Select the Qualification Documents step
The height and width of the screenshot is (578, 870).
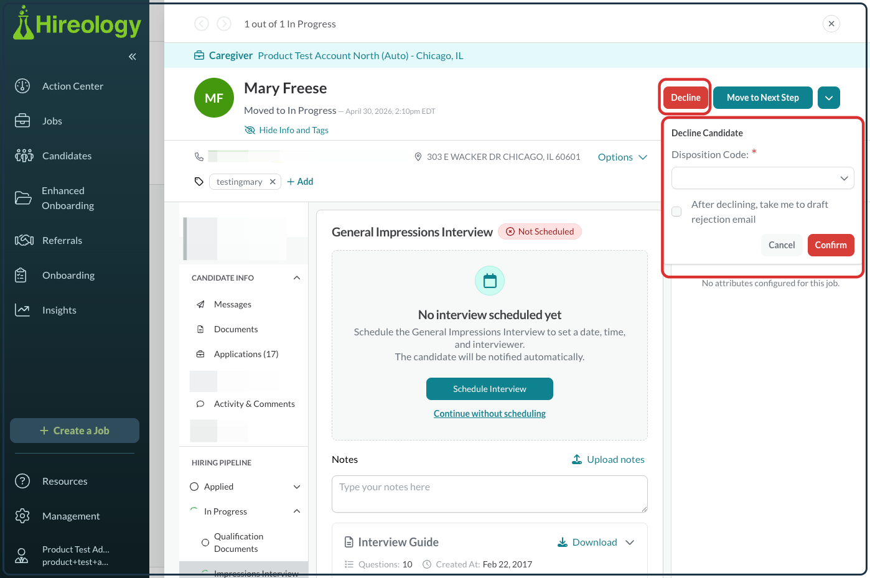click(239, 543)
